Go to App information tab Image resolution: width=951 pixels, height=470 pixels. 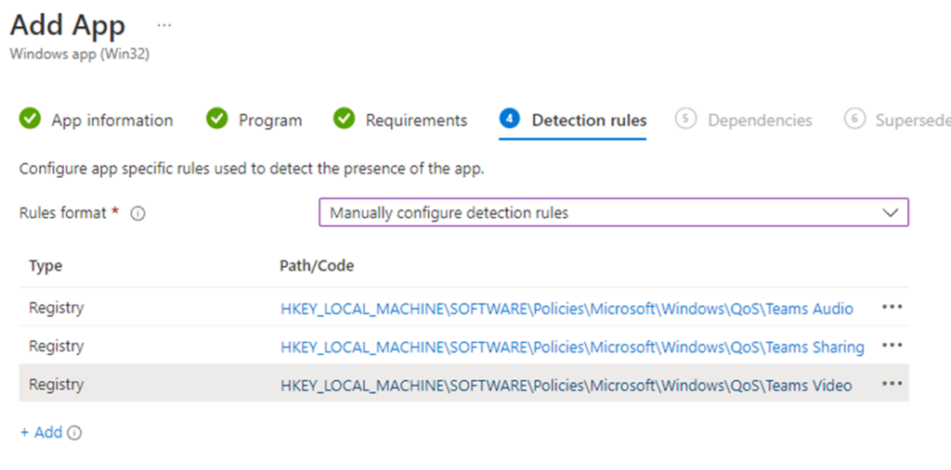[111, 121]
